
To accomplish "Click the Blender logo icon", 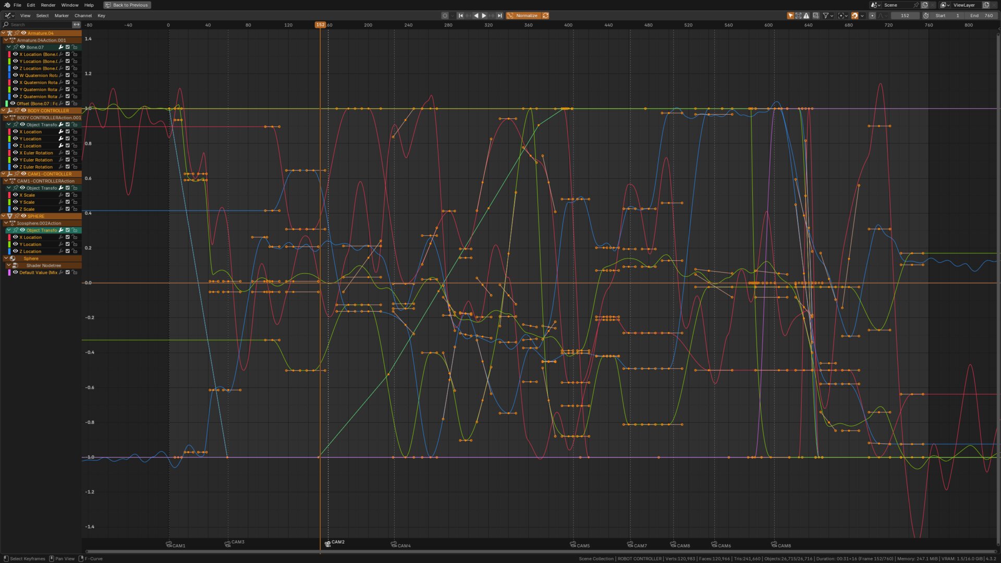I will 7,5.
